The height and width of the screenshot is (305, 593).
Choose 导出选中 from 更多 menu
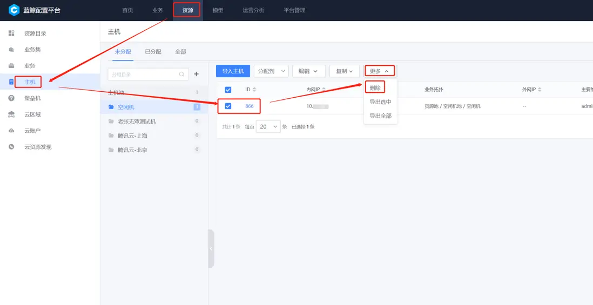tap(380, 102)
